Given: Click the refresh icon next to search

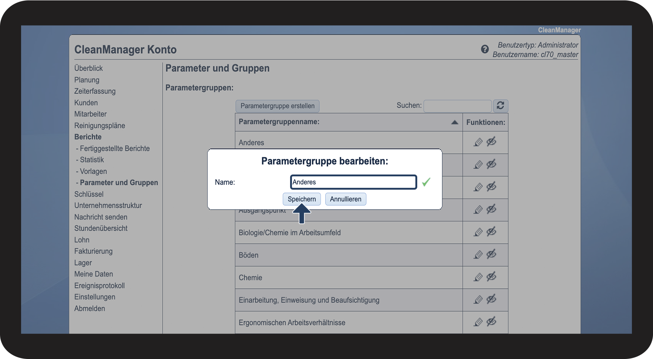Looking at the screenshot, I should point(500,106).
